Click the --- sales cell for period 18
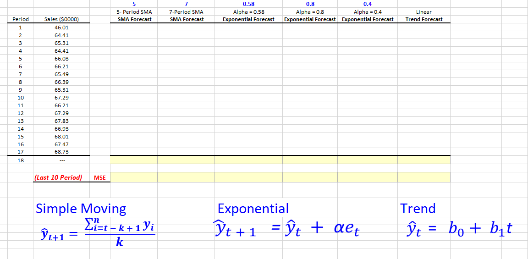This screenshot has height=259, width=528. tap(61, 160)
